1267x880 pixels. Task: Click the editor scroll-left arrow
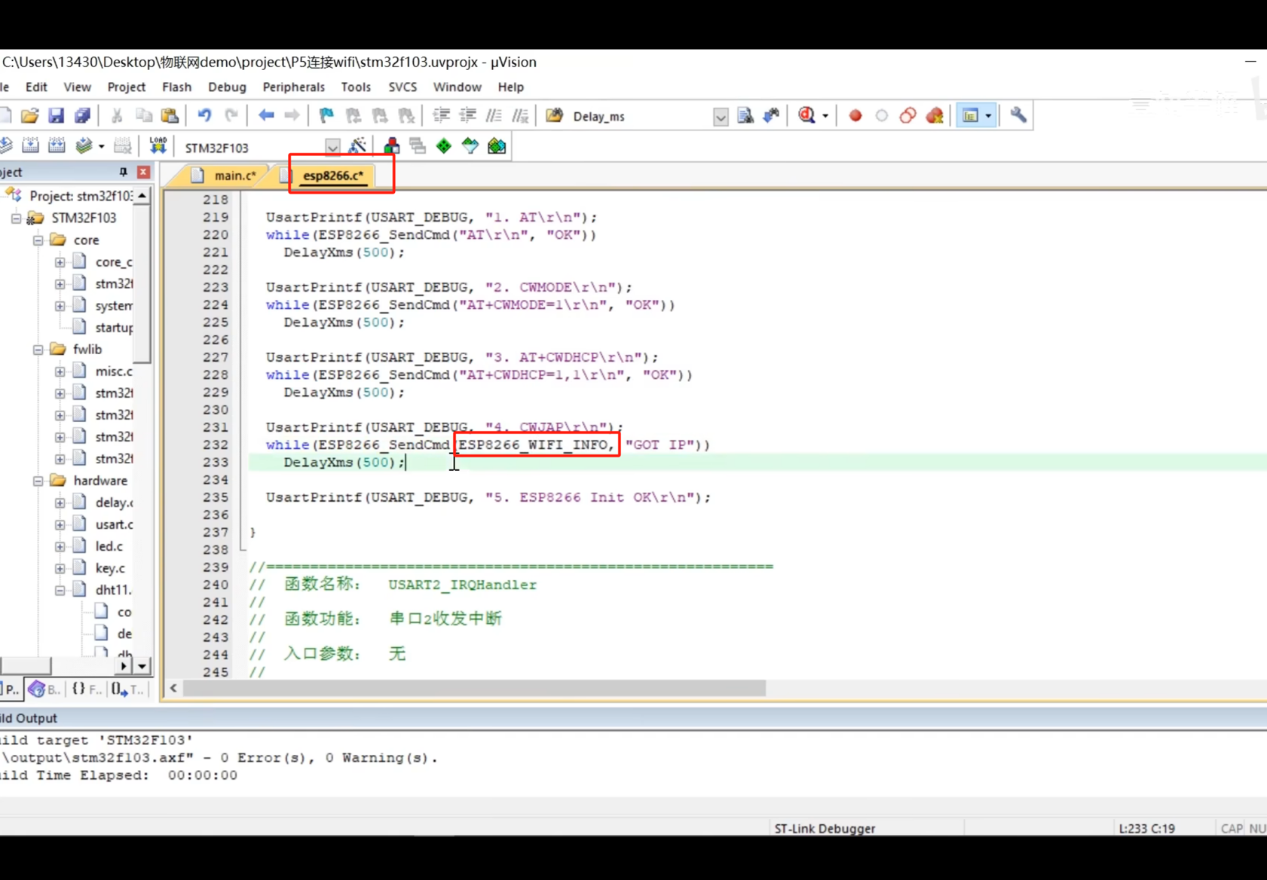coord(173,688)
